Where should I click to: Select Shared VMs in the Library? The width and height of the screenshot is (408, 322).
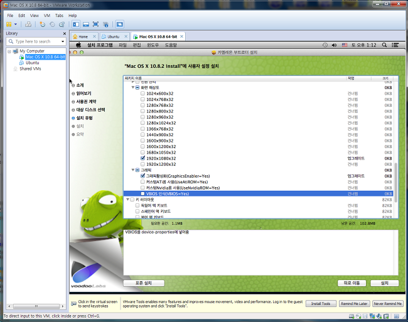tap(30, 68)
